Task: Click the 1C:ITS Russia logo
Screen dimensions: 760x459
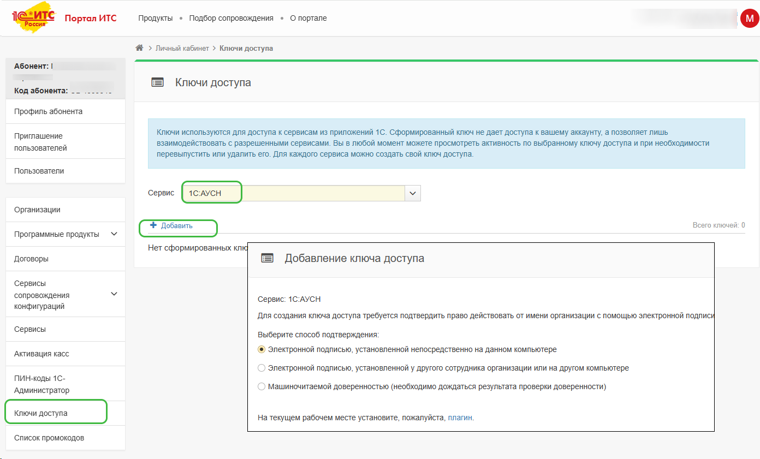Action: [x=33, y=19]
